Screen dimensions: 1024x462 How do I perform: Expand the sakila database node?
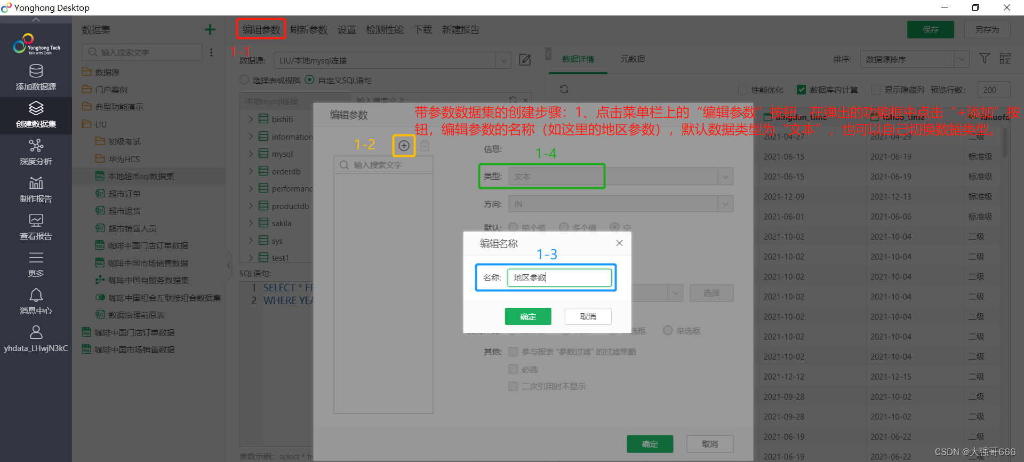point(251,223)
